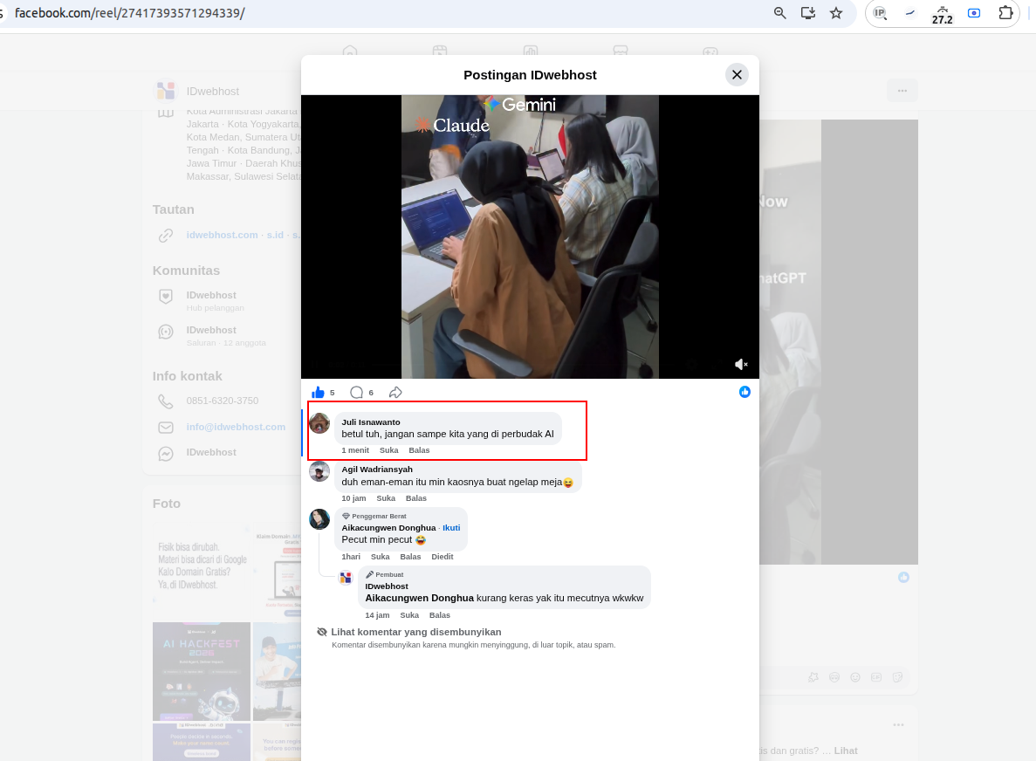This screenshot has width=1036, height=761.
Task: Click Balas under IDwebhost's reply
Action: (x=439, y=615)
